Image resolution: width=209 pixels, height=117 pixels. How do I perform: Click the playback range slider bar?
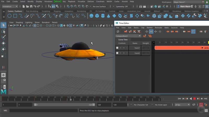tap(64, 105)
